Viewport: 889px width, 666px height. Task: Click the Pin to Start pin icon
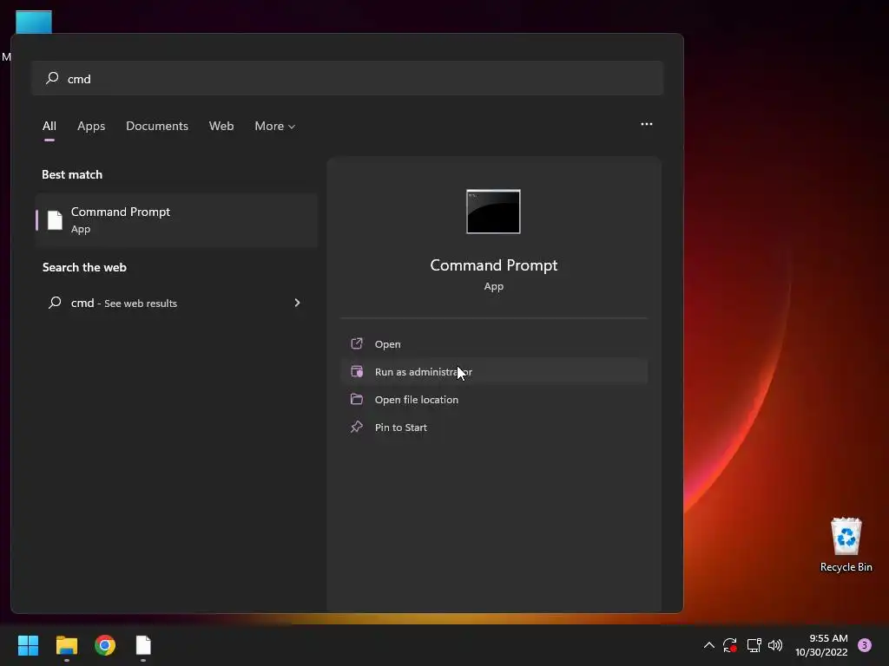(357, 427)
